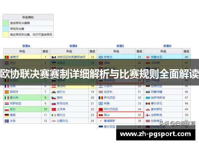This screenshot has height=144, width=199.
Task: Click the Georgia flag icon beside 格鲁吉亚
Action: 148,57
